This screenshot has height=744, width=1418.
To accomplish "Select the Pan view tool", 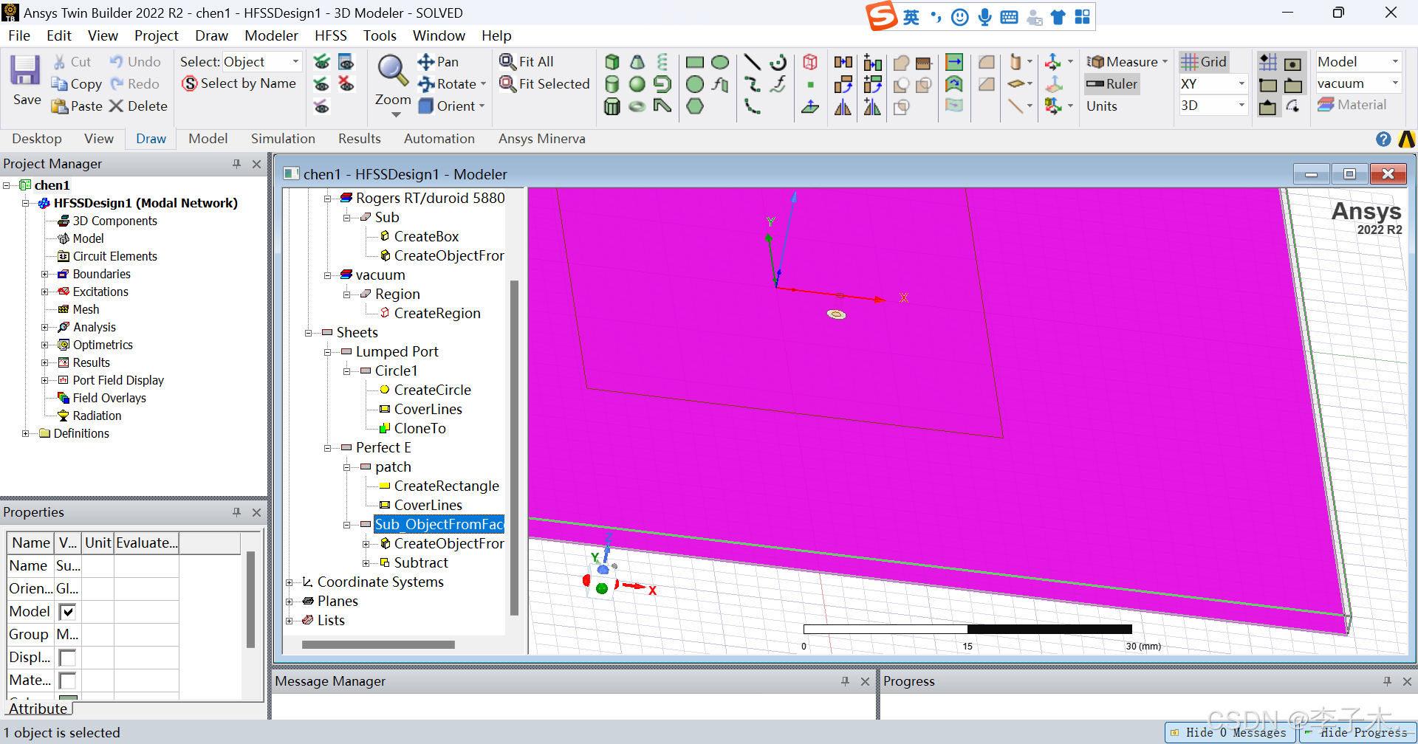I will pos(438,62).
